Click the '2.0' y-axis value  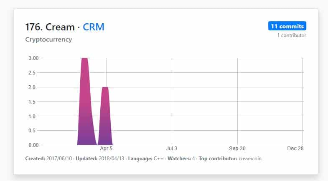click(x=32, y=87)
